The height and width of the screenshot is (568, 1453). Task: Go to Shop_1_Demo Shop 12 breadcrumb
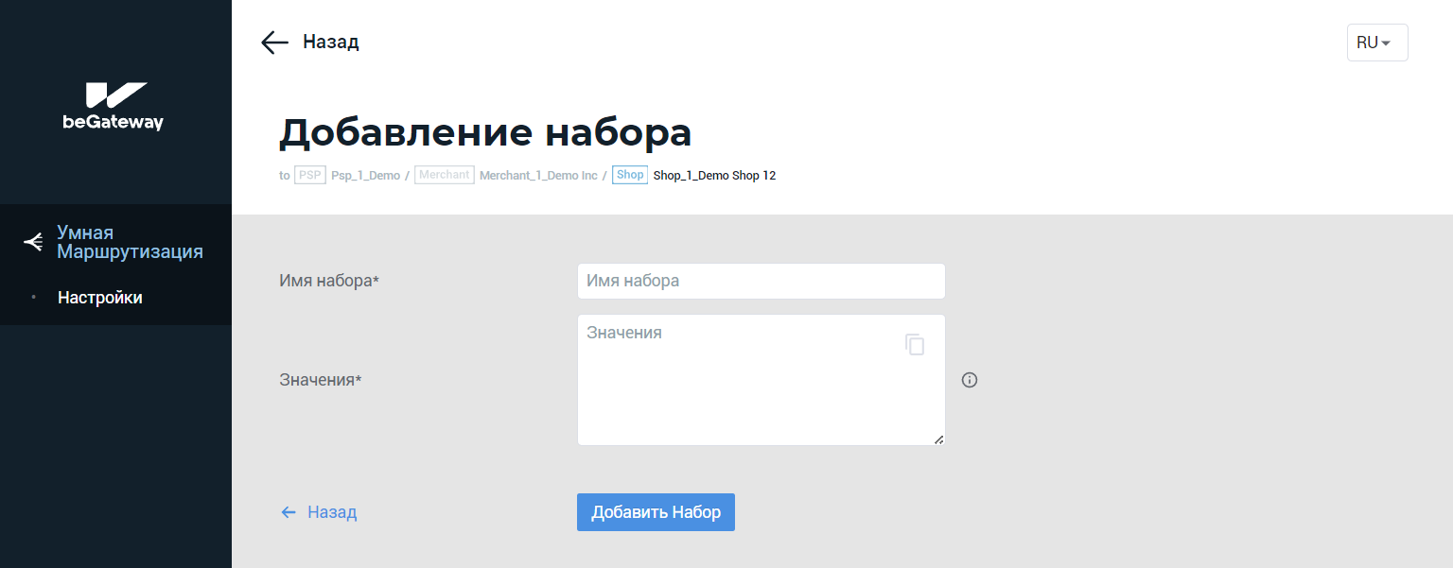click(714, 176)
